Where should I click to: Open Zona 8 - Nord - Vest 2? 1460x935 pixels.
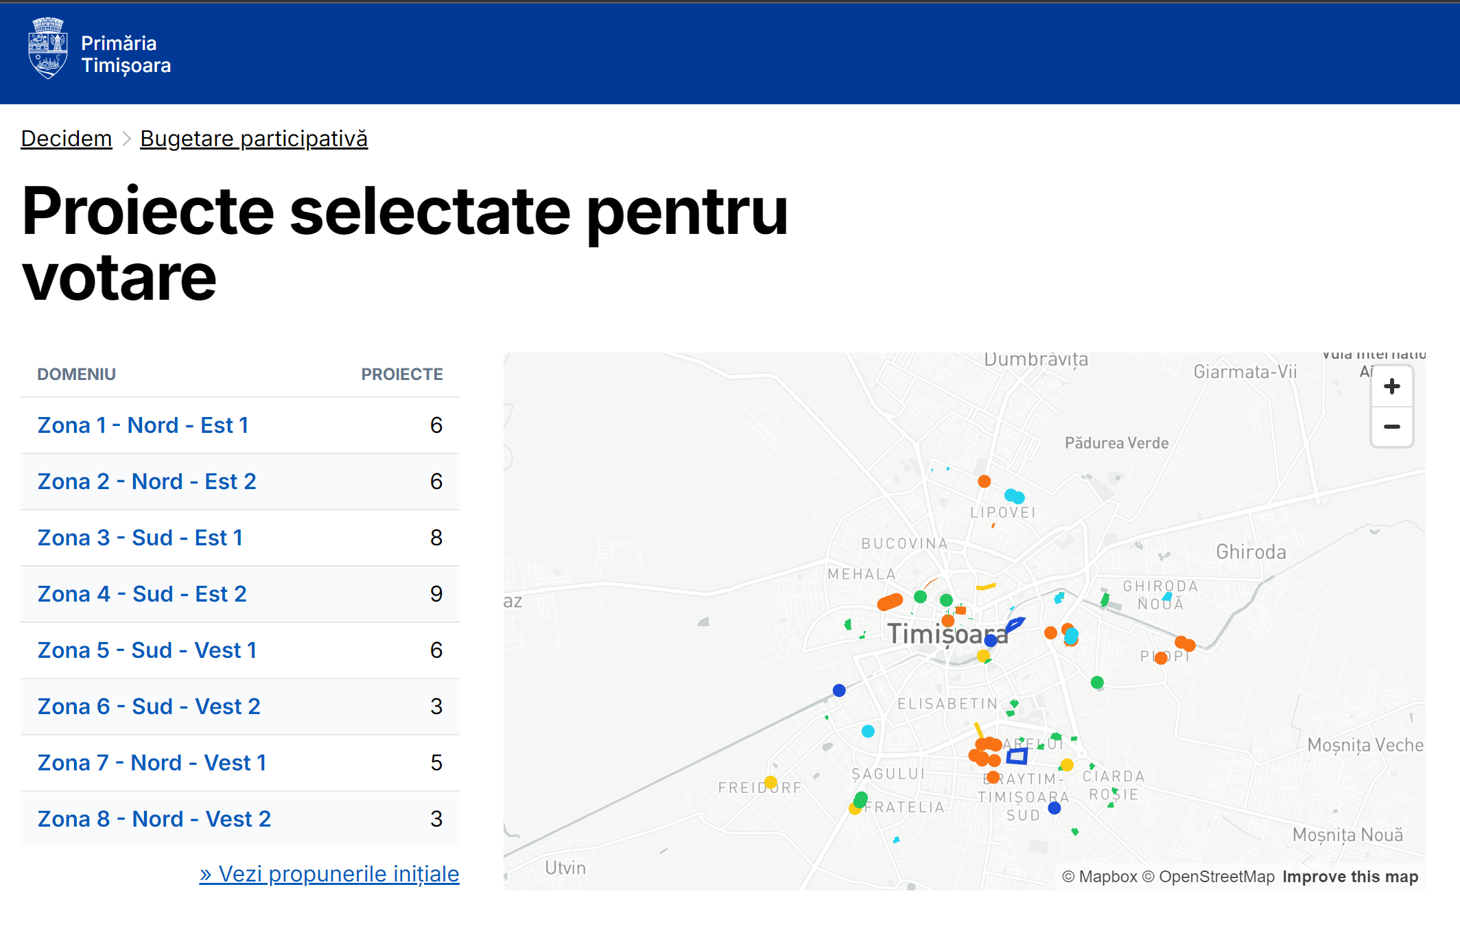[154, 819]
